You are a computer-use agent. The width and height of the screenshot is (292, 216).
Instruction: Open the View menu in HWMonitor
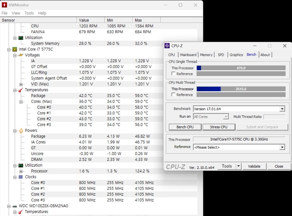(16, 13)
